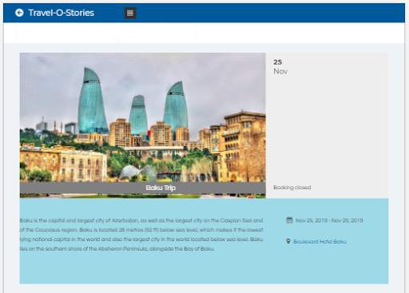Click the Travel-O-Stories title
The width and height of the screenshot is (409, 293).
point(61,13)
